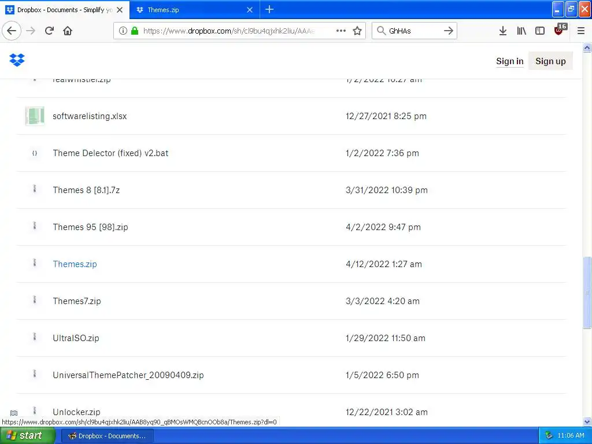Open Theme Delector (fixed) v2.bat
Viewport: 592px width, 444px height.
[x=110, y=153]
